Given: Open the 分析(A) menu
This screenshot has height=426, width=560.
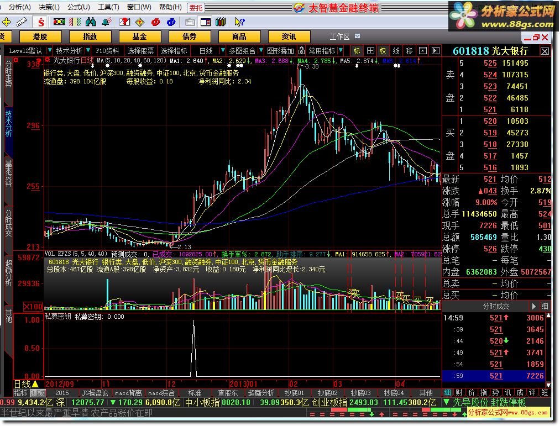Looking at the screenshot, I should pos(19,7).
